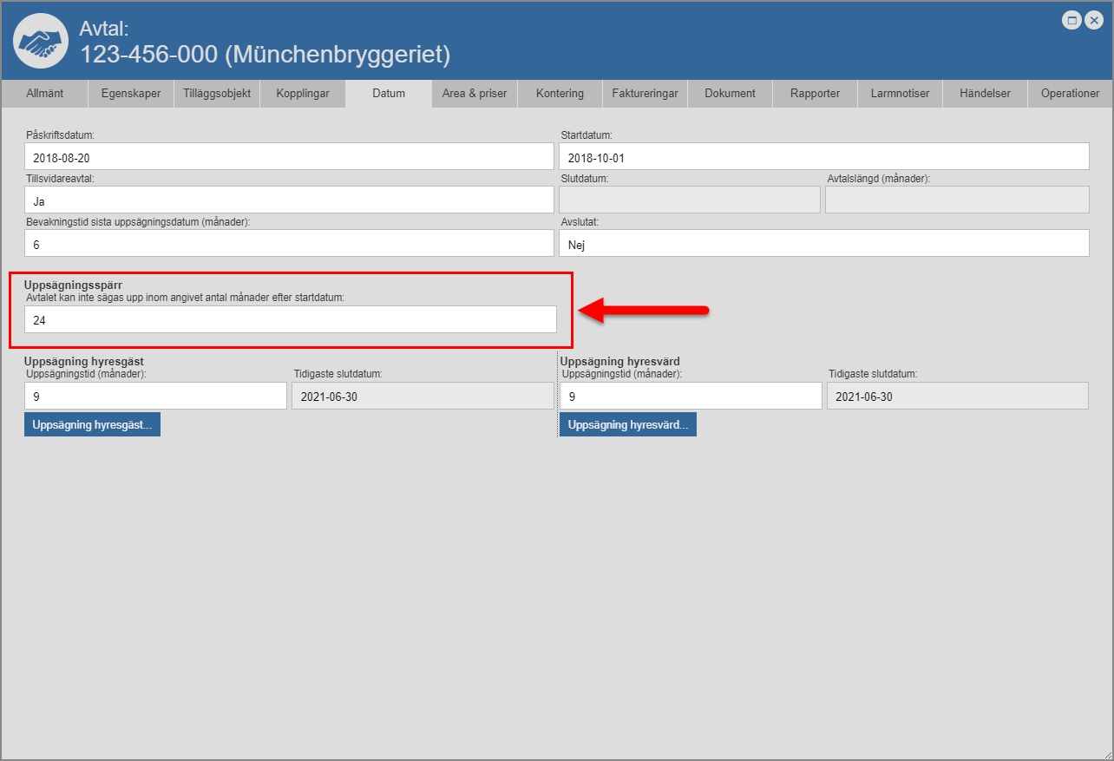This screenshot has height=761, width=1114.
Task: Click the Uppsägningsspärr months field
Action: (290, 319)
